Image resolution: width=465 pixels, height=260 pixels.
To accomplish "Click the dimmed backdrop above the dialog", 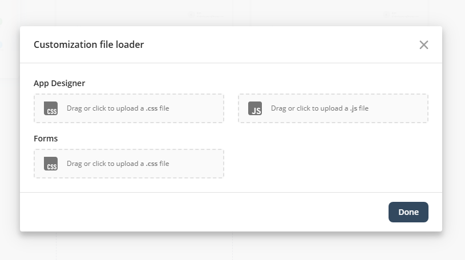I will click(x=228, y=11).
